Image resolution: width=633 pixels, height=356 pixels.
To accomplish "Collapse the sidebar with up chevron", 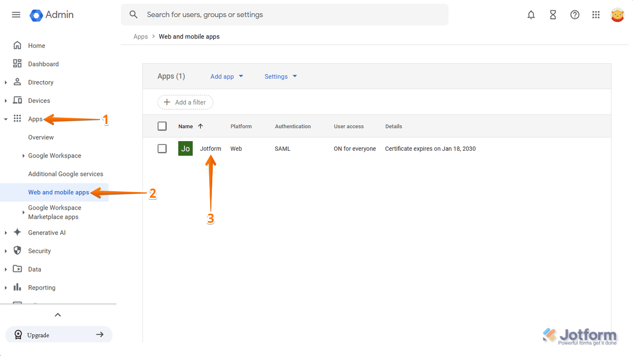I will (58, 315).
